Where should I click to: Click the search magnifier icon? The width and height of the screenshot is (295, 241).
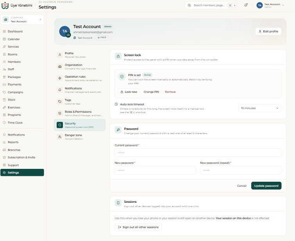point(189,5)
